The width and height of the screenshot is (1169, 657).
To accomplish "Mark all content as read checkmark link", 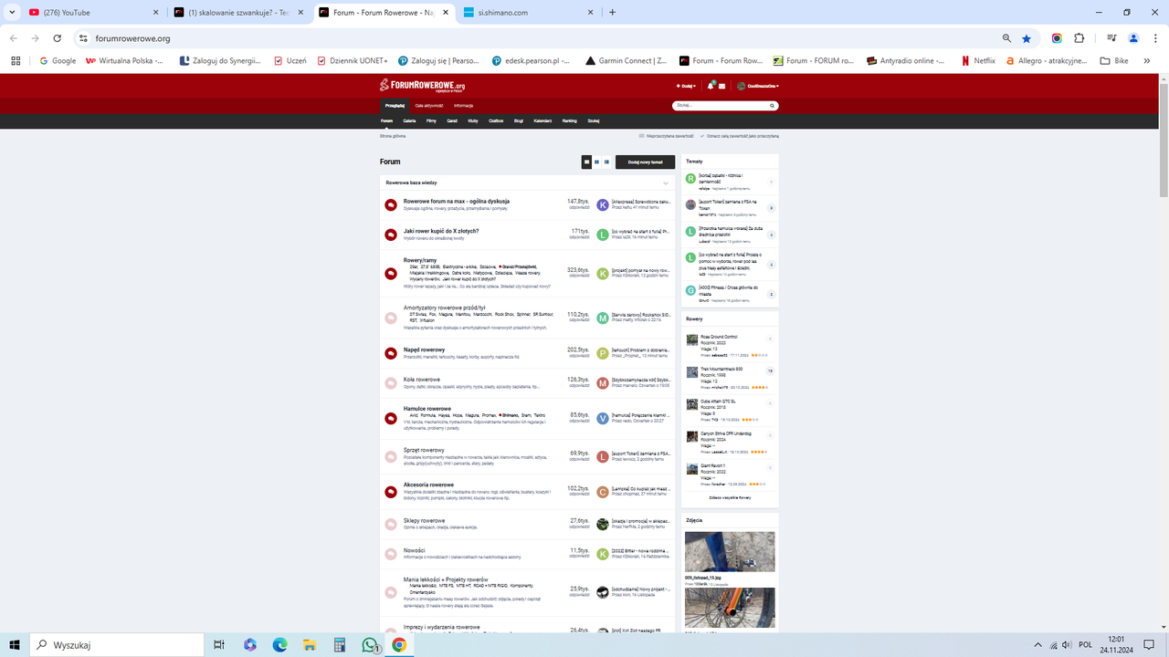I will (740, 136).
